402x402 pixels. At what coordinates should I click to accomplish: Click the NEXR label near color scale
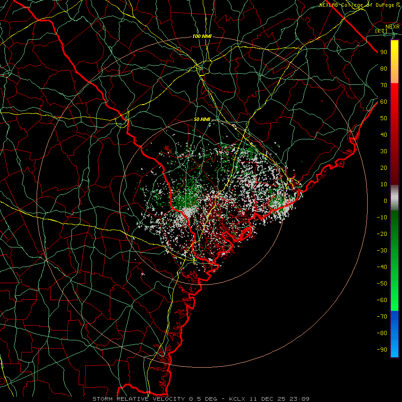393,27
